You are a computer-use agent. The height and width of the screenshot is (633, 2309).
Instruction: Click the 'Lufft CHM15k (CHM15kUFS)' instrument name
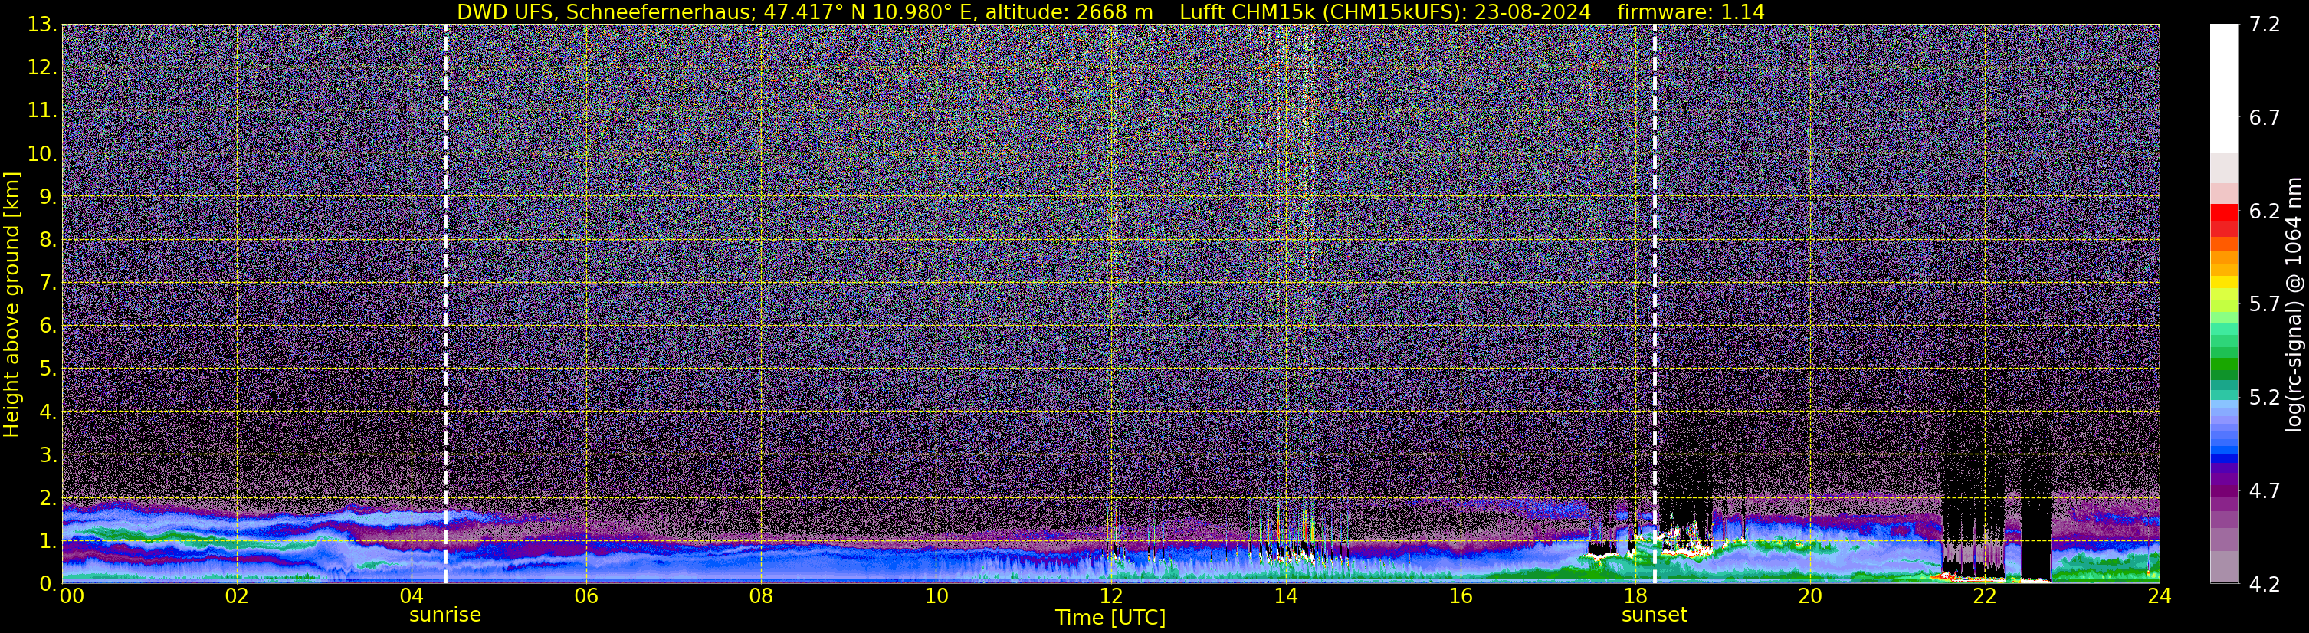pos(1322,12)
